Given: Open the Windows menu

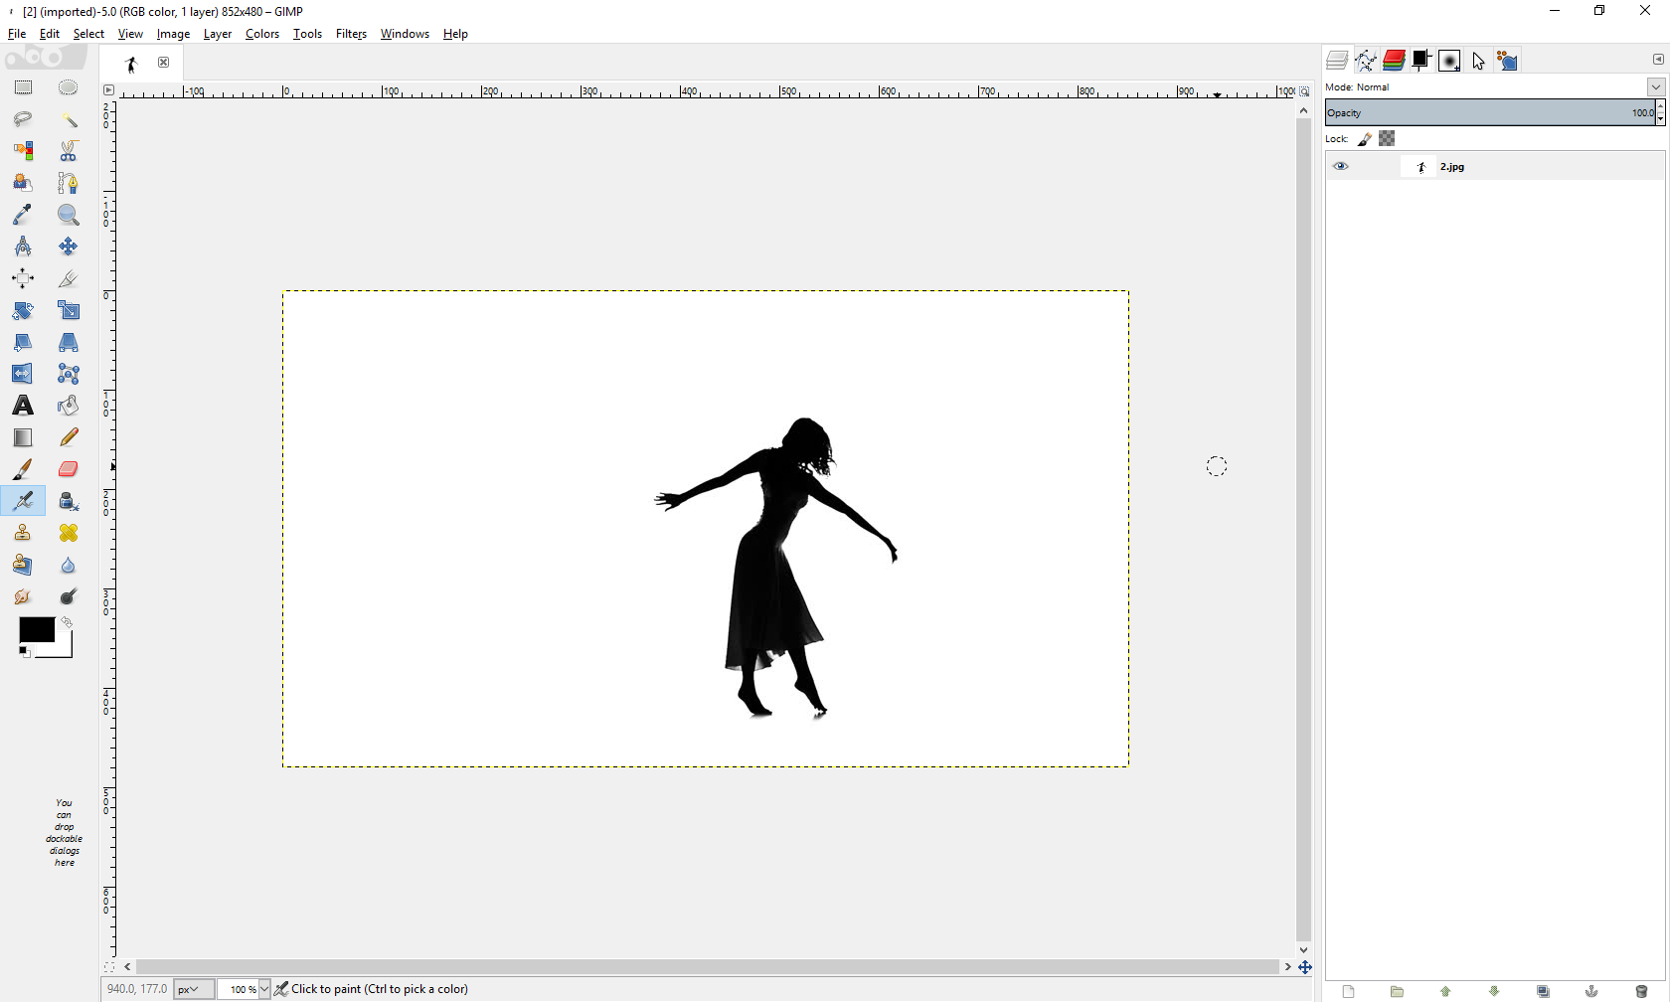Looking at the screenshot, I should 405,34.
